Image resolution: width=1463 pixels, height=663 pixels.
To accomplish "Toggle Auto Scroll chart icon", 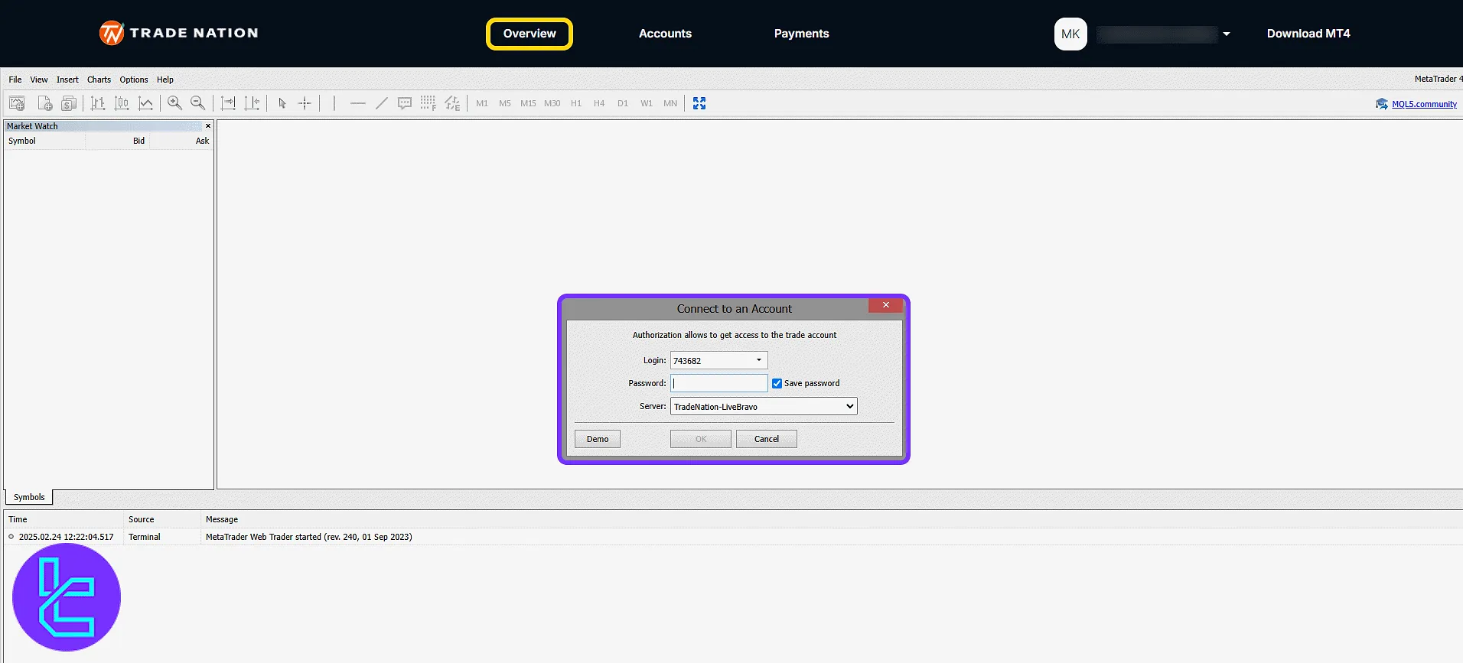I will coord(228,103).
